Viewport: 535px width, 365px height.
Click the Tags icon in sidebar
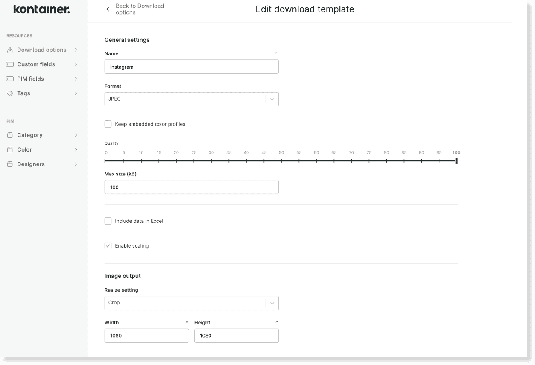pos(9,93)
